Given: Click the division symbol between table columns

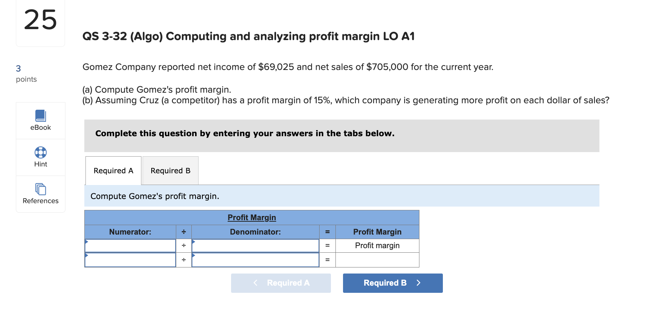Looking at the screenshot, I should [183, 232].
